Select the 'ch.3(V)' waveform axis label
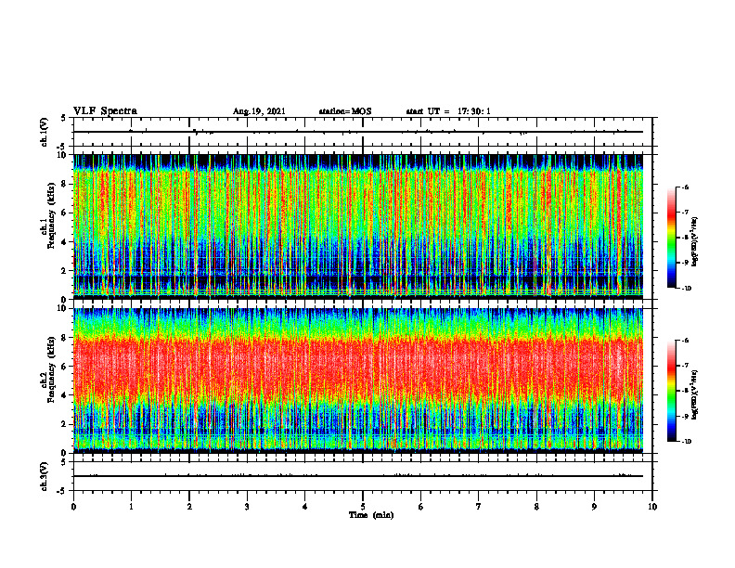This screenshot has height=568, width=735. point(44,476)
